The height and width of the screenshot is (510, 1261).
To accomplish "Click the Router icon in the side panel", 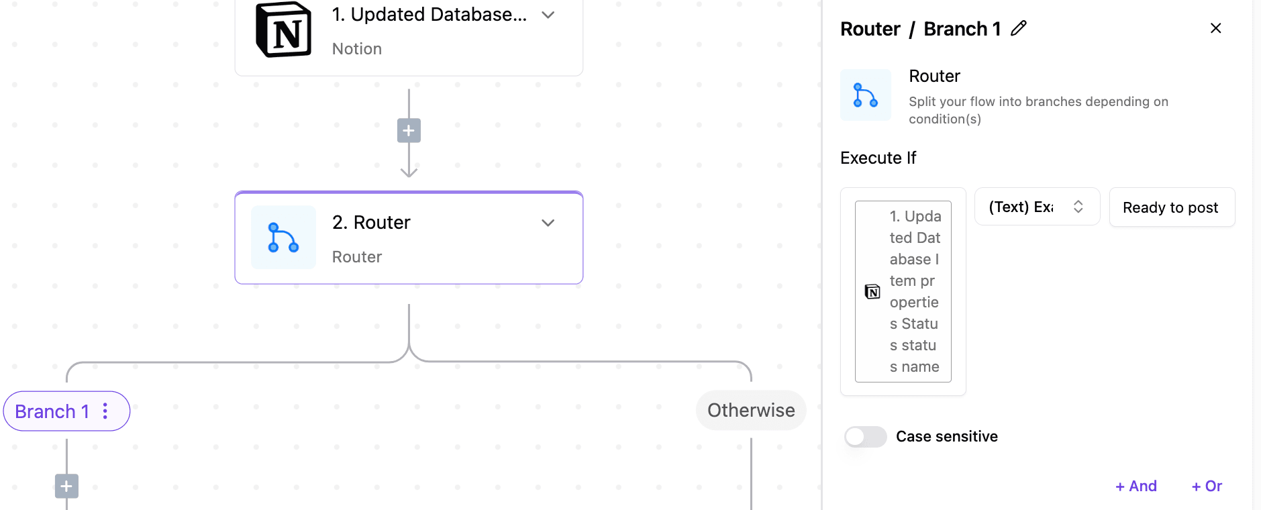I will pyautogui.click(x=865, y=95).
